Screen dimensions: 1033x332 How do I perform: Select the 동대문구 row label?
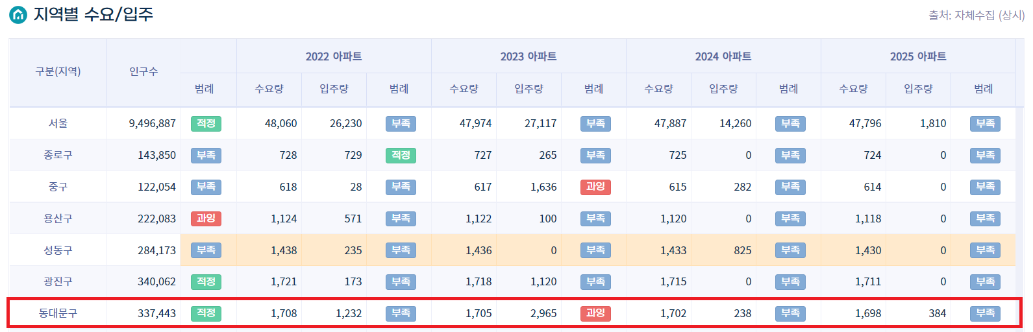[58, 313]
